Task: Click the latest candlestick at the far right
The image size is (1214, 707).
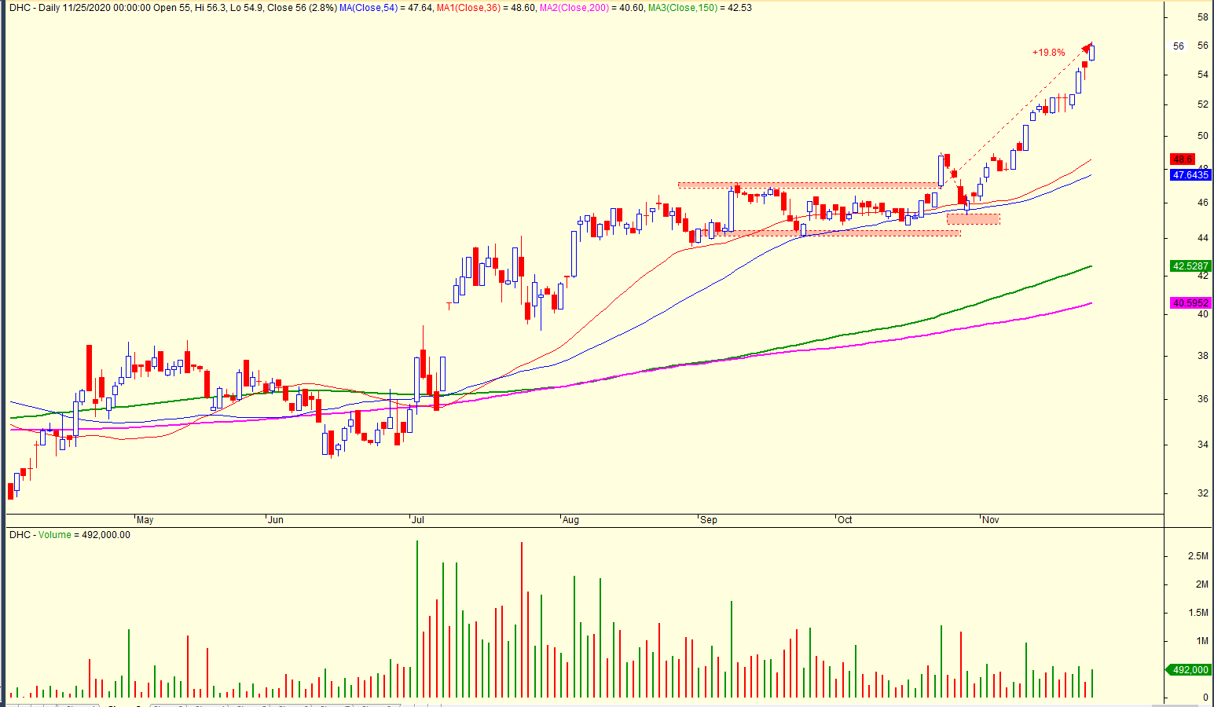Action: click(1092, 53)
